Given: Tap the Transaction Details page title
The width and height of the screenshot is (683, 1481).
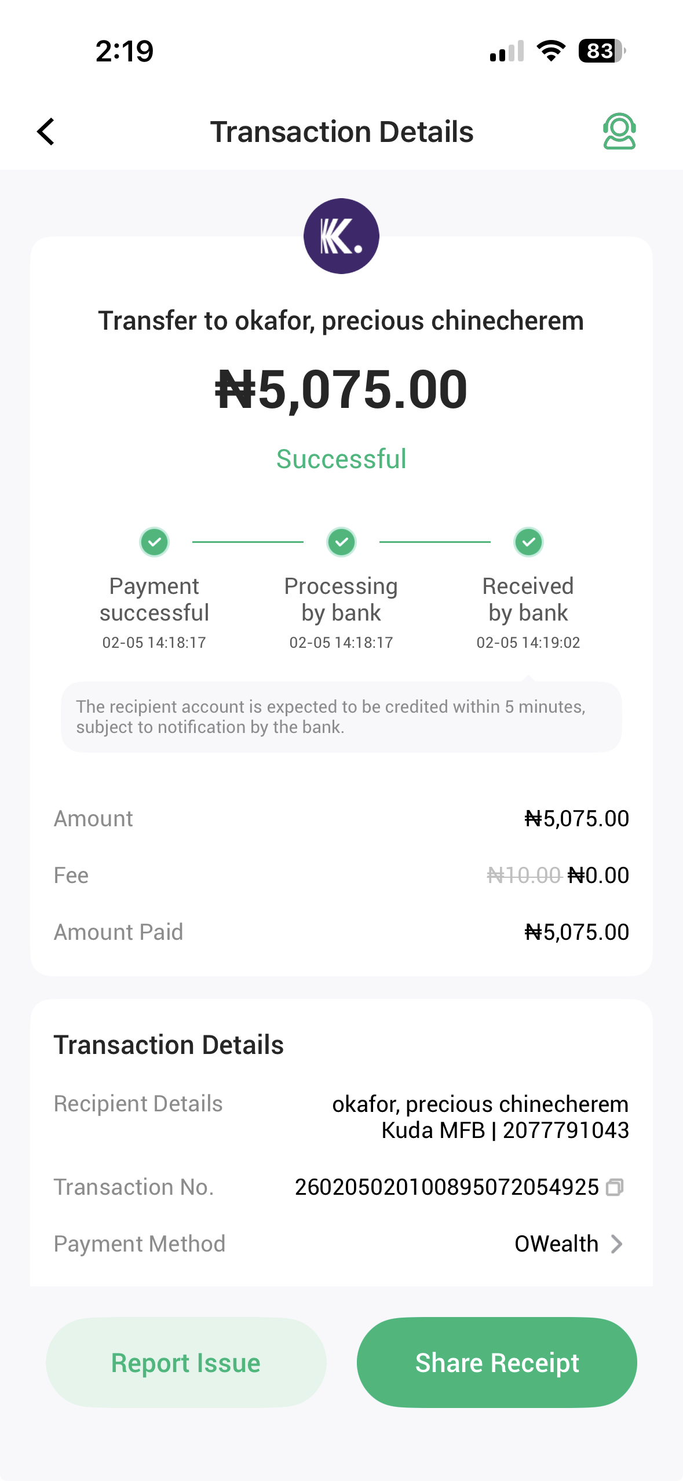Looking at the screenshot, I should pyautogui.click(x=341, y=132).
